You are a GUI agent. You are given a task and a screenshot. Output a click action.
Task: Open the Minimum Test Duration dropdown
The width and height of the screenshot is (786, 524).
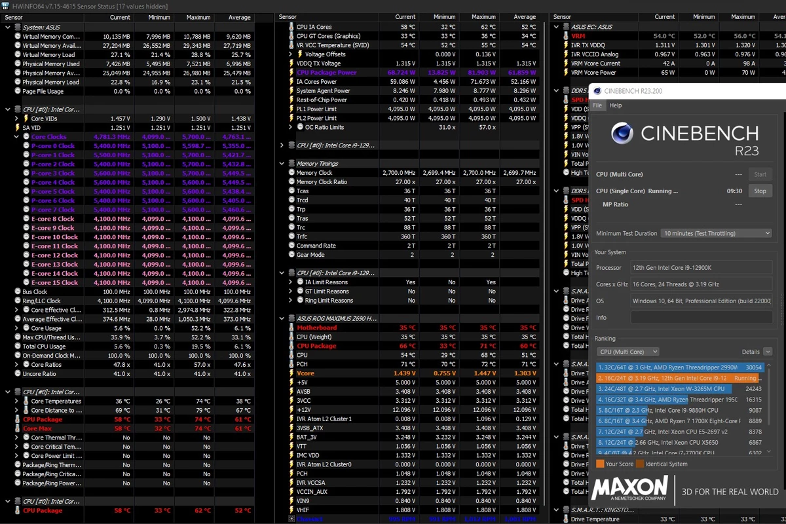tap(716, 233)
